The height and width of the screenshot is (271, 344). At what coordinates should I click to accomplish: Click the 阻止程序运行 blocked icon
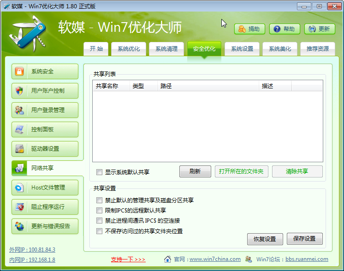click(19, 207)
